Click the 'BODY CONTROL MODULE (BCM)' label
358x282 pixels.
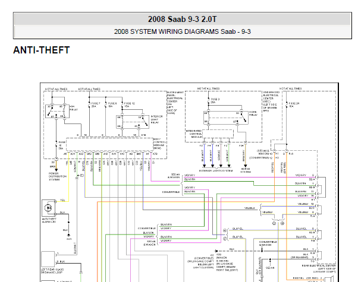tap(159, 144)
